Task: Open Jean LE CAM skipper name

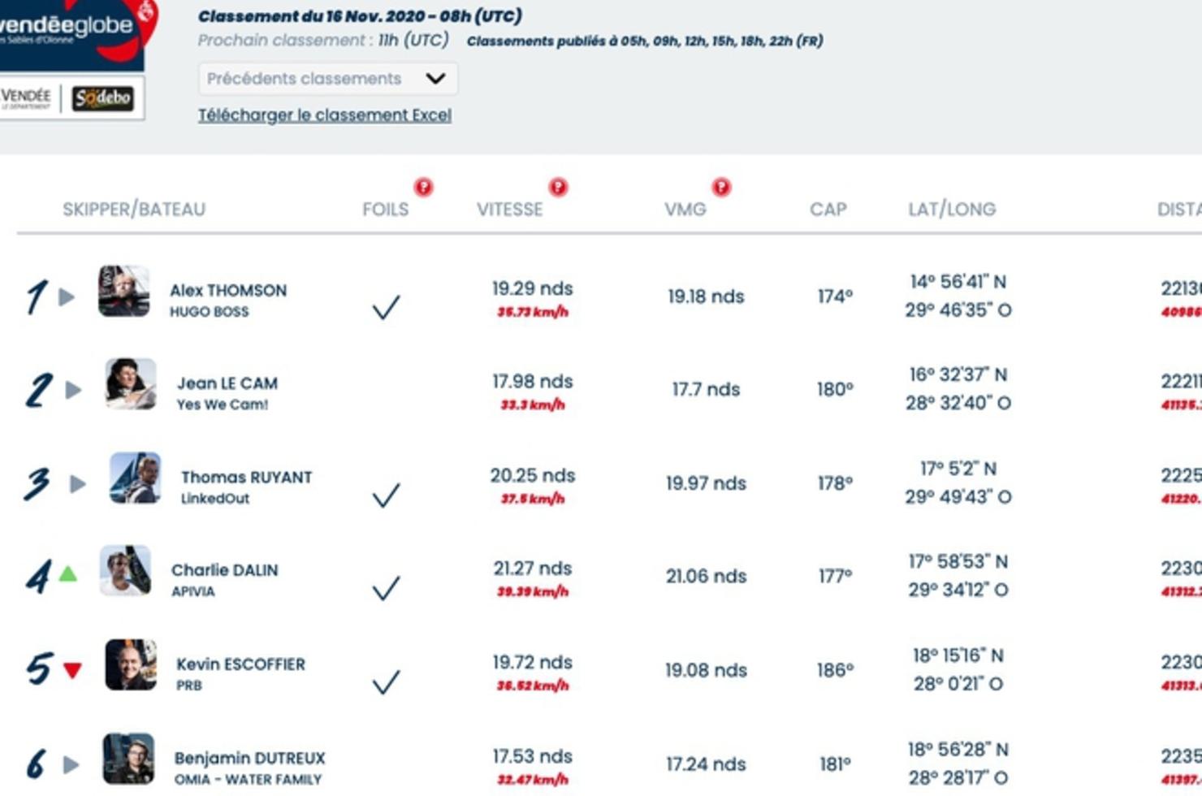Action: (x=227, y=383)
